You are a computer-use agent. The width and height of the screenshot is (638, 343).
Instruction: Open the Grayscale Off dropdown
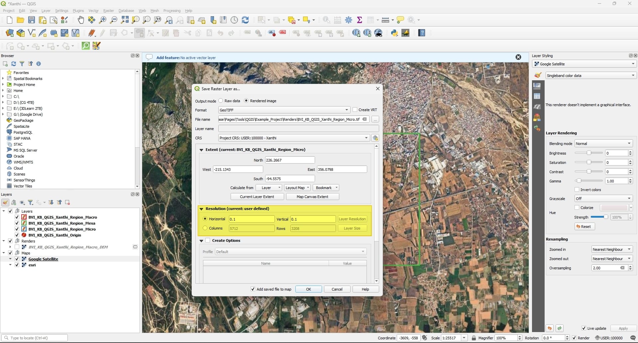[x=603, y=199]
